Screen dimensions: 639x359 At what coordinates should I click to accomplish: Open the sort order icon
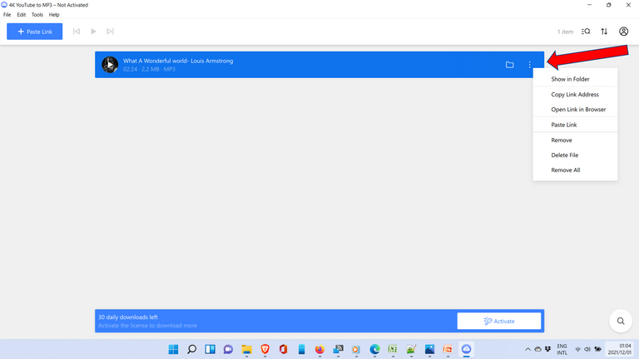pos(604,32)
